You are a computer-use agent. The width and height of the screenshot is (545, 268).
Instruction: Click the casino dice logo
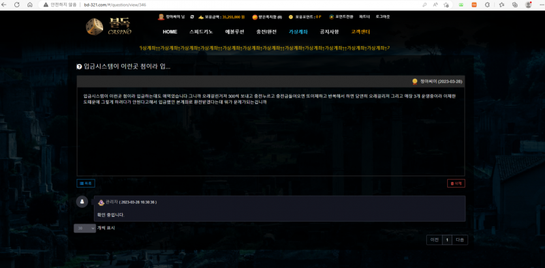[x=95, y=27]
